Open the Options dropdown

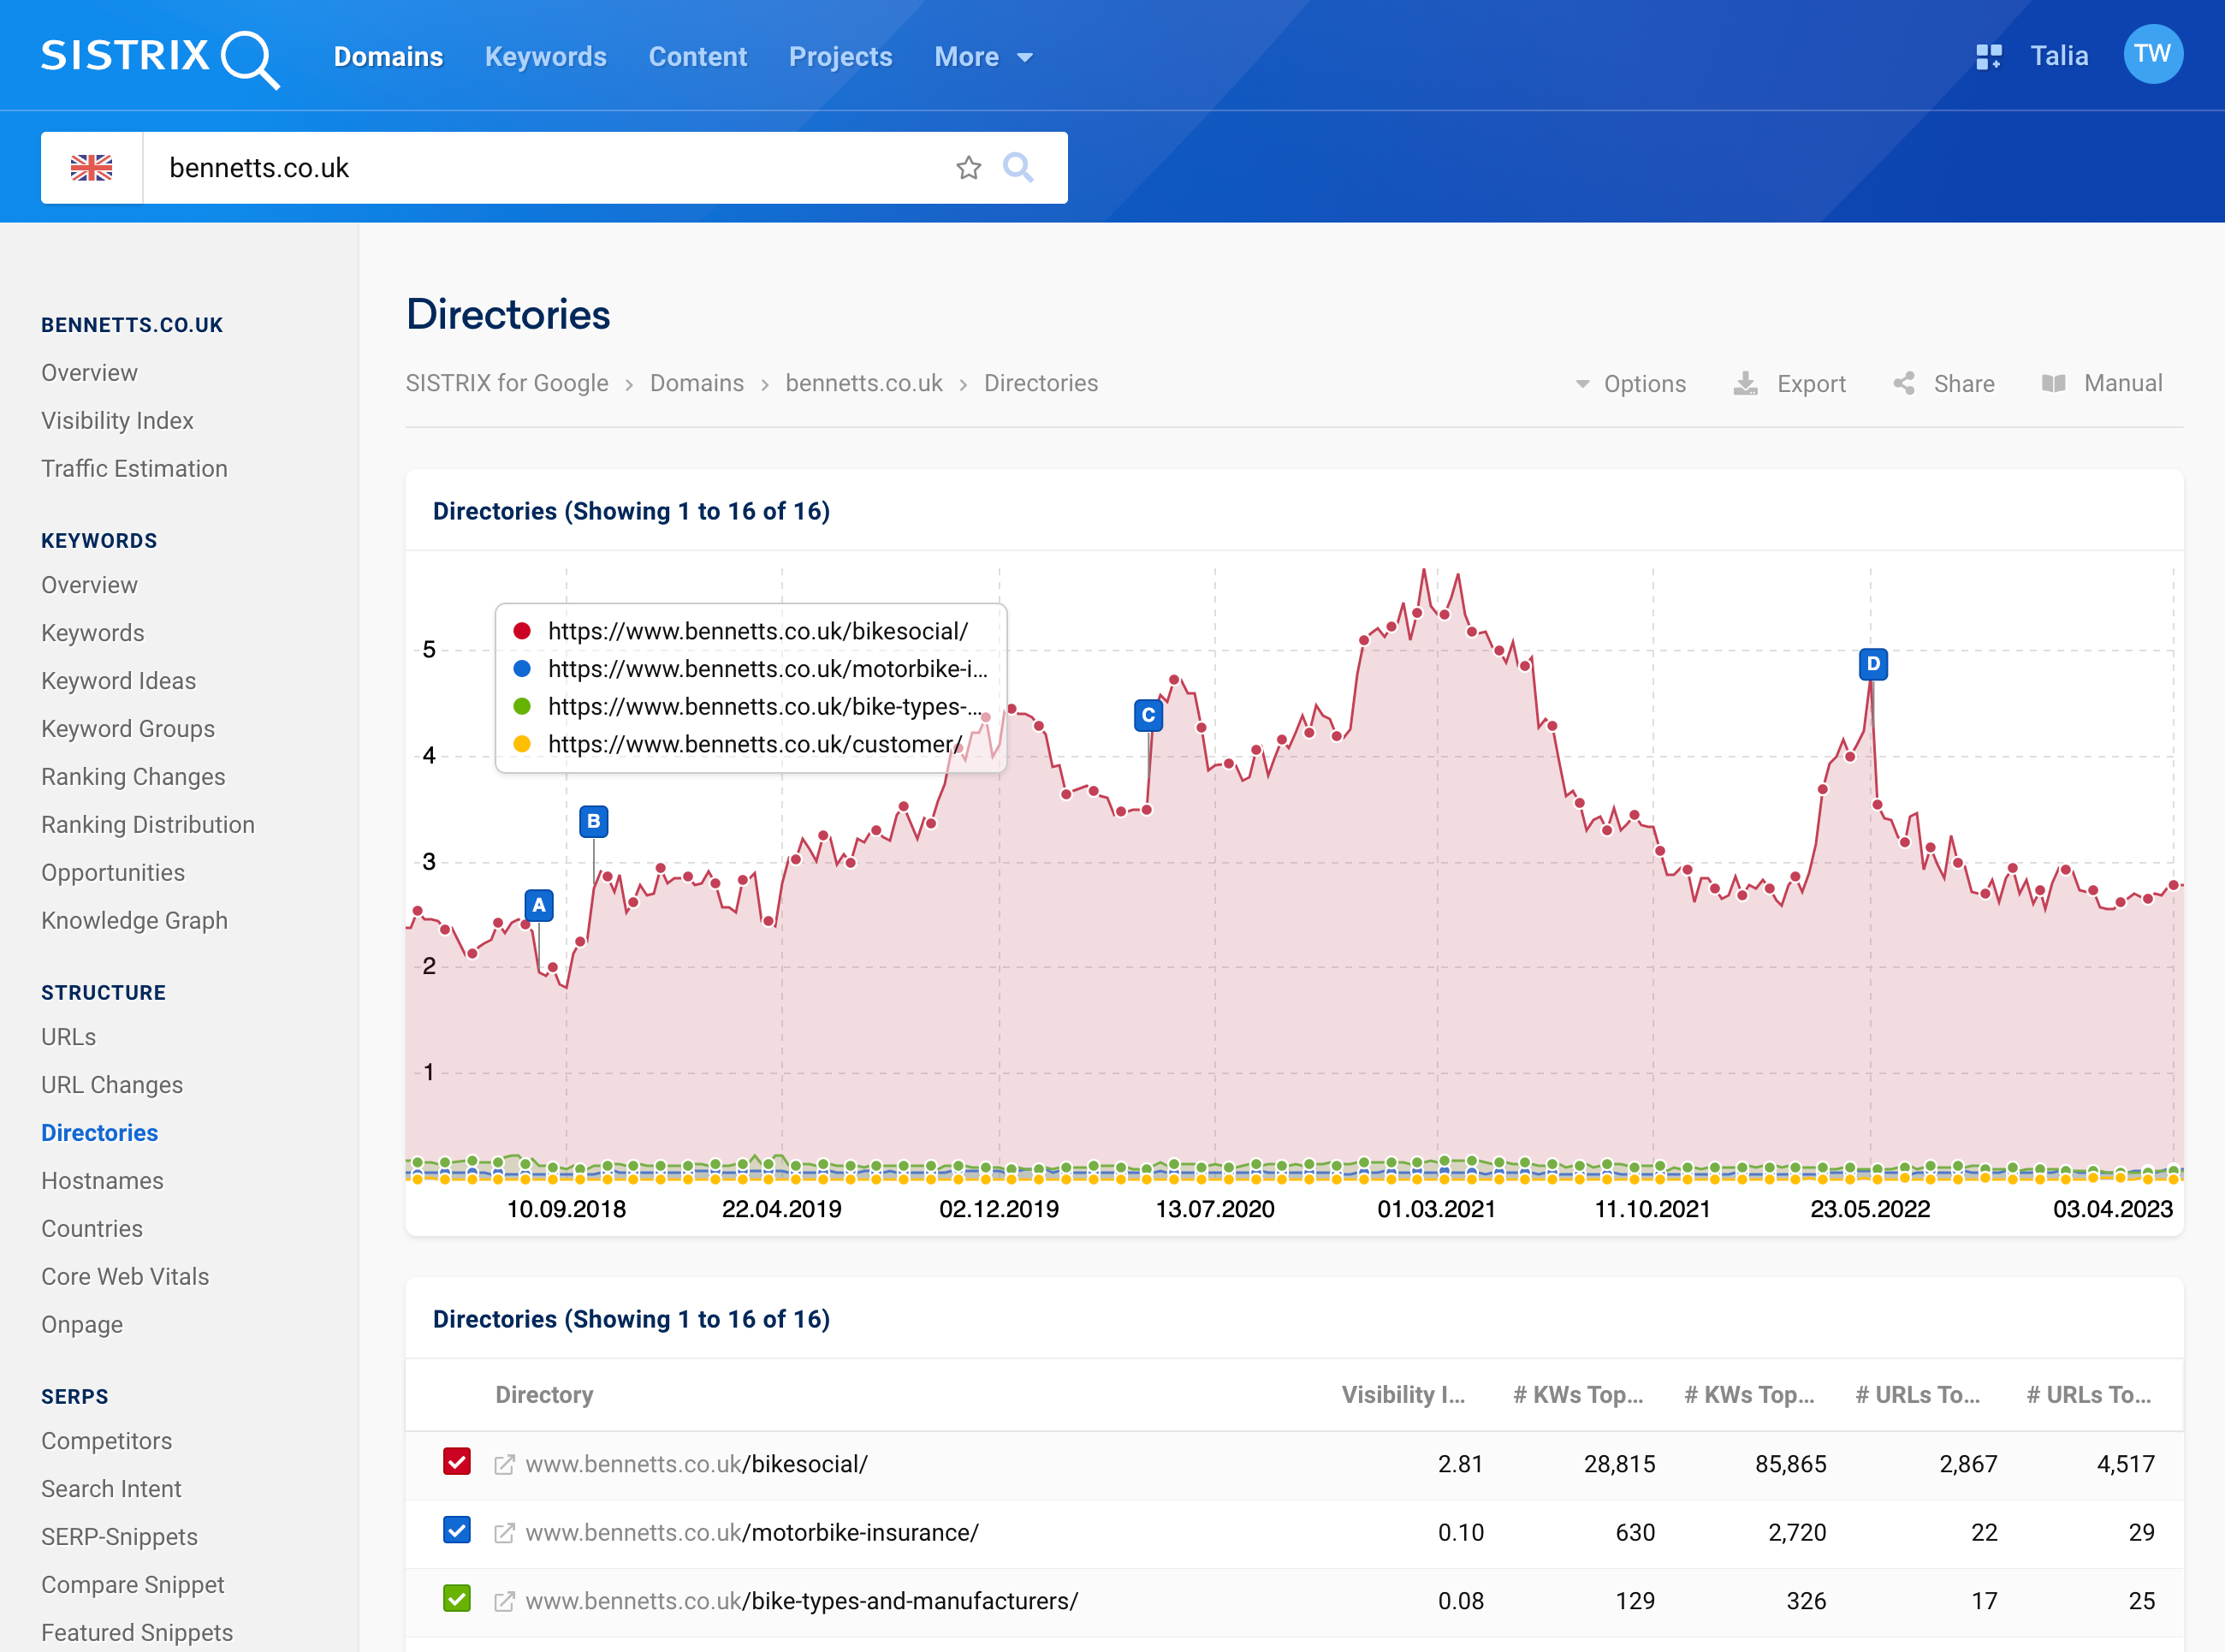1630,384
